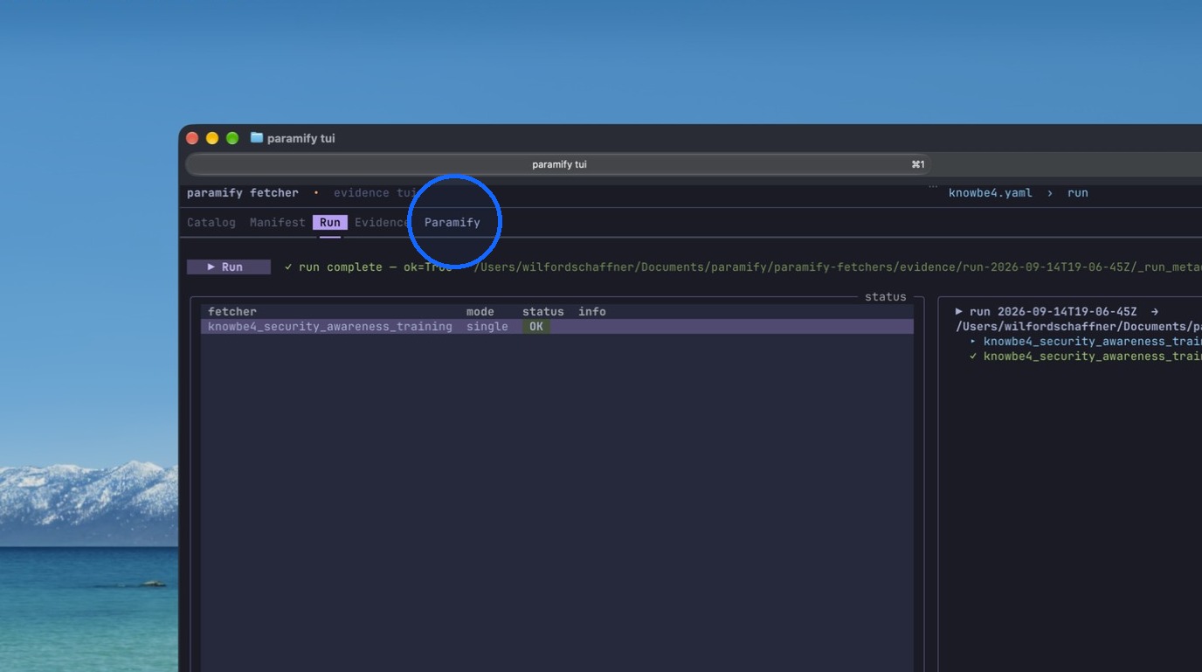Click the info column header

click(592, 311)
